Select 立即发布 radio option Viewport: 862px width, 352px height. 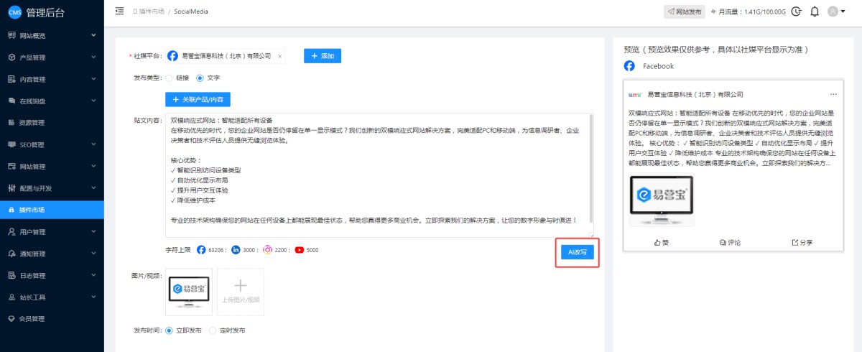point(170,330)
